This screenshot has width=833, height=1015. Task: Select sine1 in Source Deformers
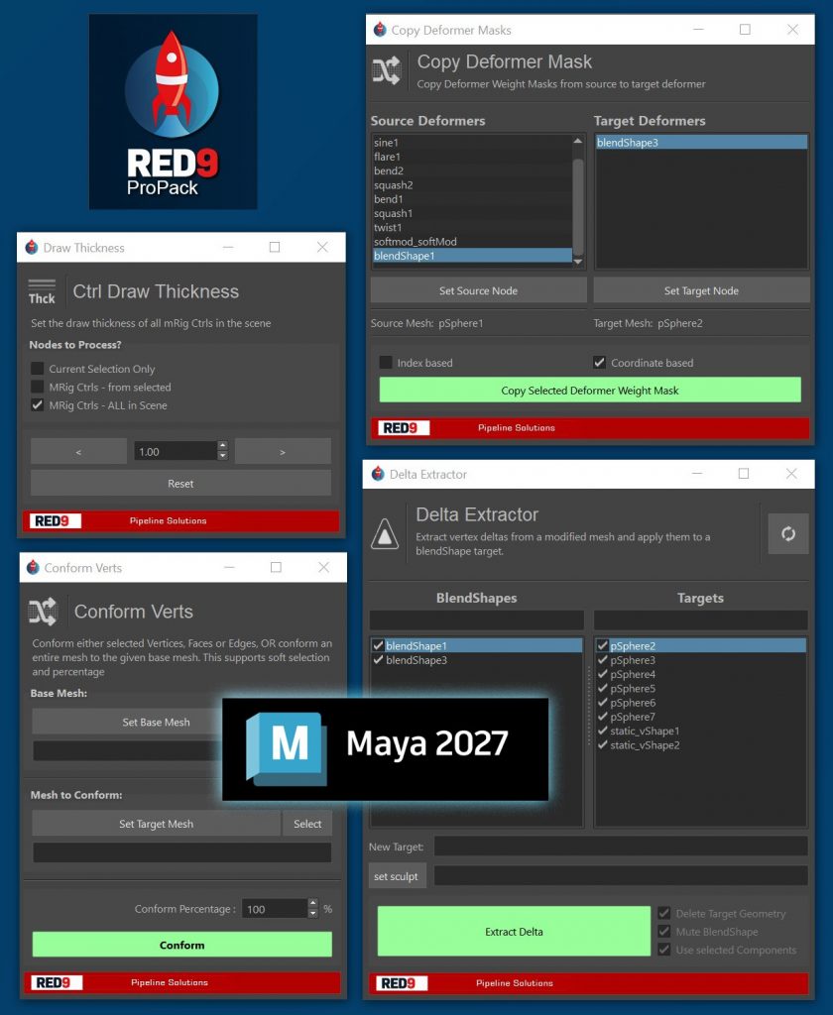(472, 143)
